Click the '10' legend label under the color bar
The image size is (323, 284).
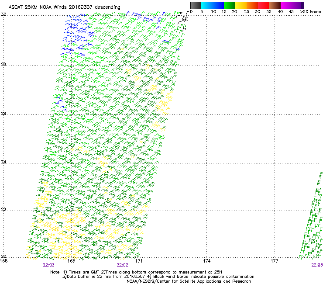(213, 12)
